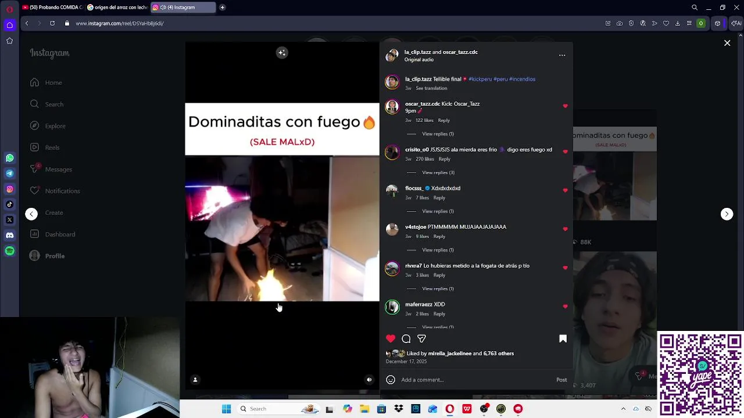Expand View replies (3) under crisito_o0

coord(438,172)
